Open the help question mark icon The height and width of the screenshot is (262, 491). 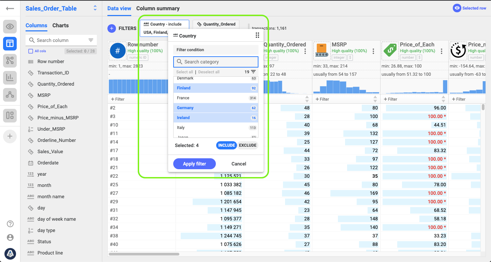pyautogui.click(x=10, y=224)
